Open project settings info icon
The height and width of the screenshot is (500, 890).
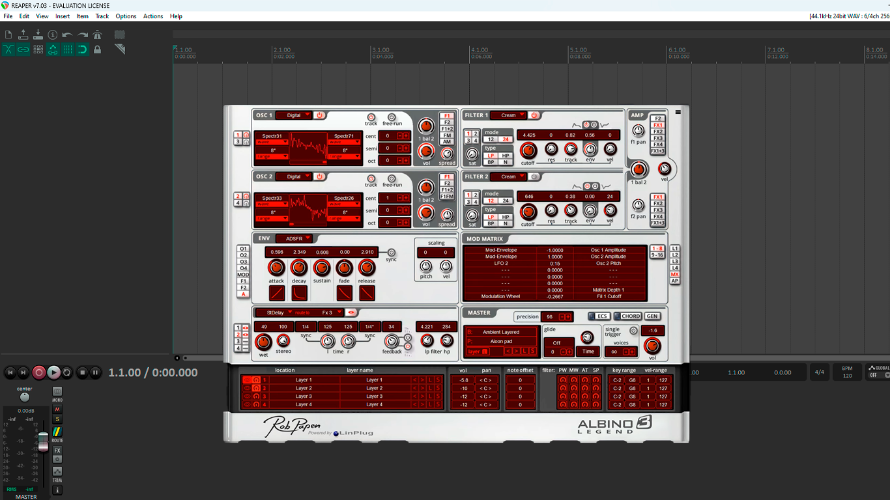pos(53,35)
